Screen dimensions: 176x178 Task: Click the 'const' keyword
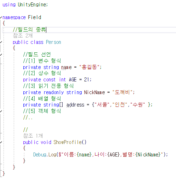pos(49,80)
